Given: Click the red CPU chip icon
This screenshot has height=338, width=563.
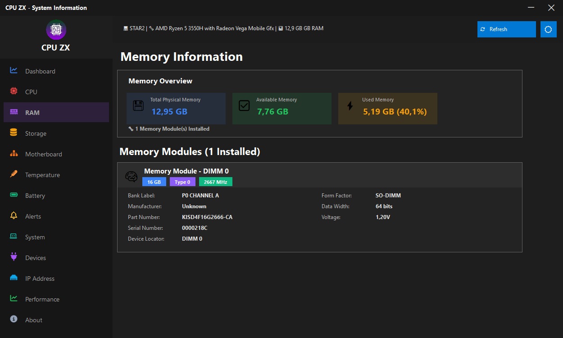Looking at the screenshot, I should tap(14, 91).
